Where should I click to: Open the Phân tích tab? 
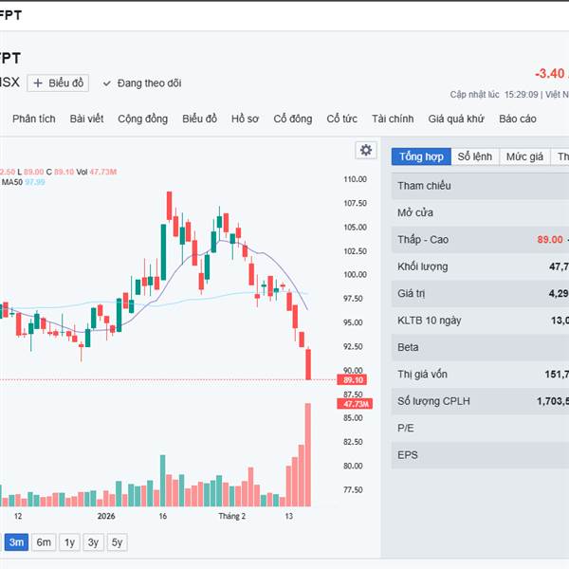pos(34,119)
